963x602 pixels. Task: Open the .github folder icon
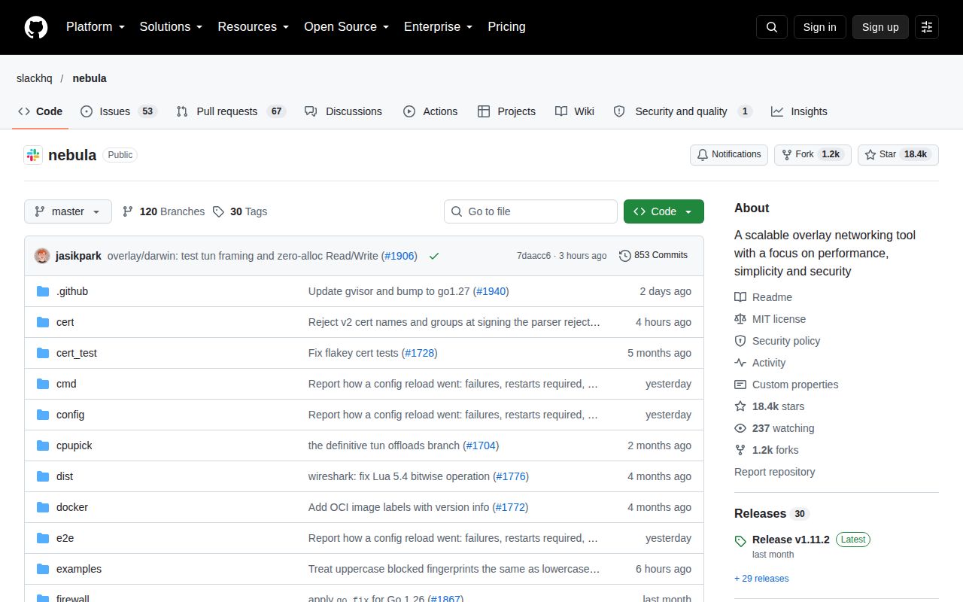[x=43, y=291]
